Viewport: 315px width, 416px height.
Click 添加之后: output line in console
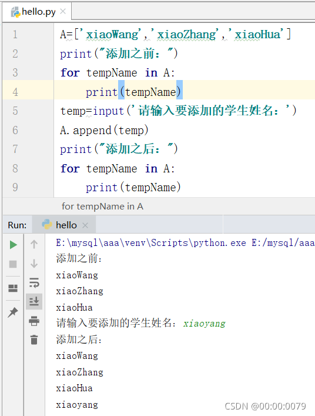tap(79, 340)
